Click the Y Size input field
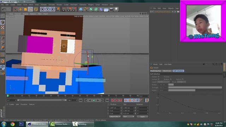 pos(129,110)
